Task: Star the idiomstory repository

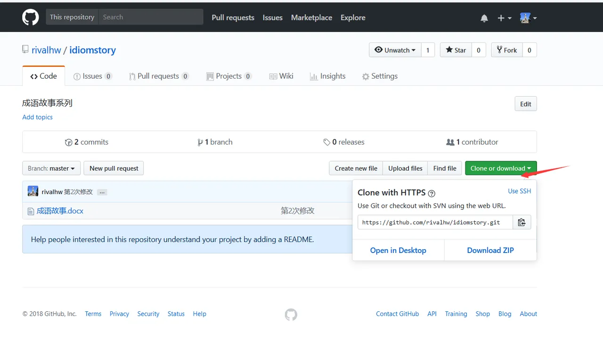Action: coord(456,50)
